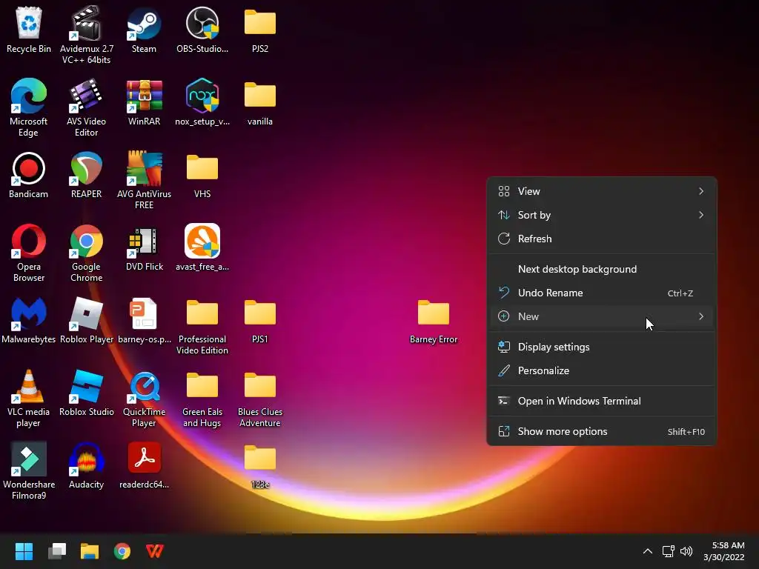Open the Sort by submenu

[x=602, y=215]
